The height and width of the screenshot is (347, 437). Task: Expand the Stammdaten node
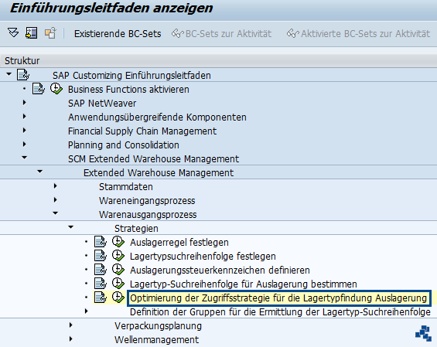pos(55,186)
